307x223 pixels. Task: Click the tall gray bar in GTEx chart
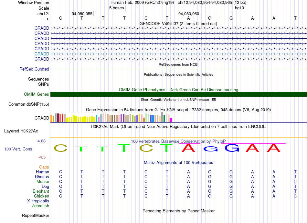click(162, 117)
